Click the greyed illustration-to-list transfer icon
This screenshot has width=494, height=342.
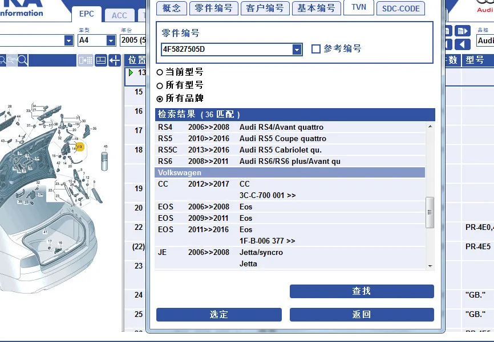[86, 60]
